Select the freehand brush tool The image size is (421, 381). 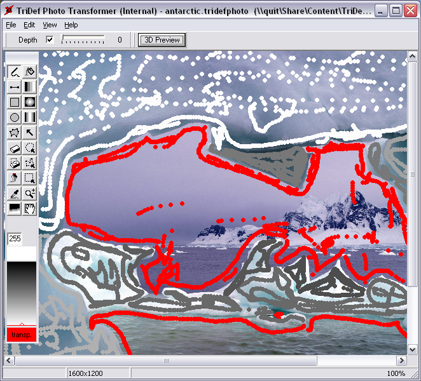tap(14, 72)
